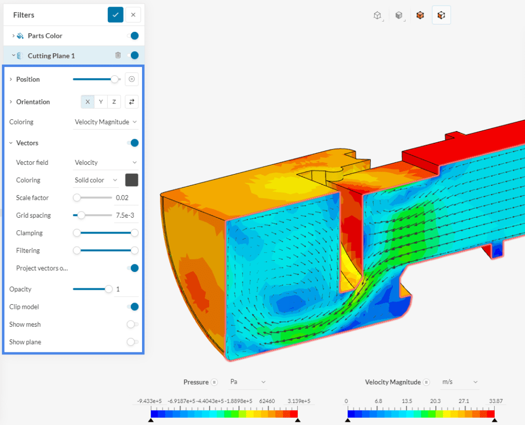Viewport: 525px width, 425px height.
Task: Switch orientation to the Y axis
Action: tap(100, 101)
